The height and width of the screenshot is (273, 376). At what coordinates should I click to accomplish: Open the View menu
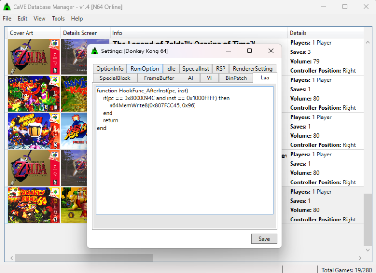[40, 18]
